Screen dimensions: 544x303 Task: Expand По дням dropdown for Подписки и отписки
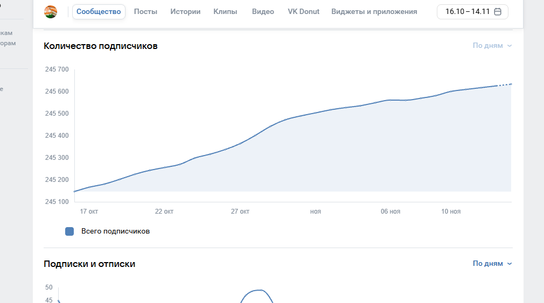point(492,264)
